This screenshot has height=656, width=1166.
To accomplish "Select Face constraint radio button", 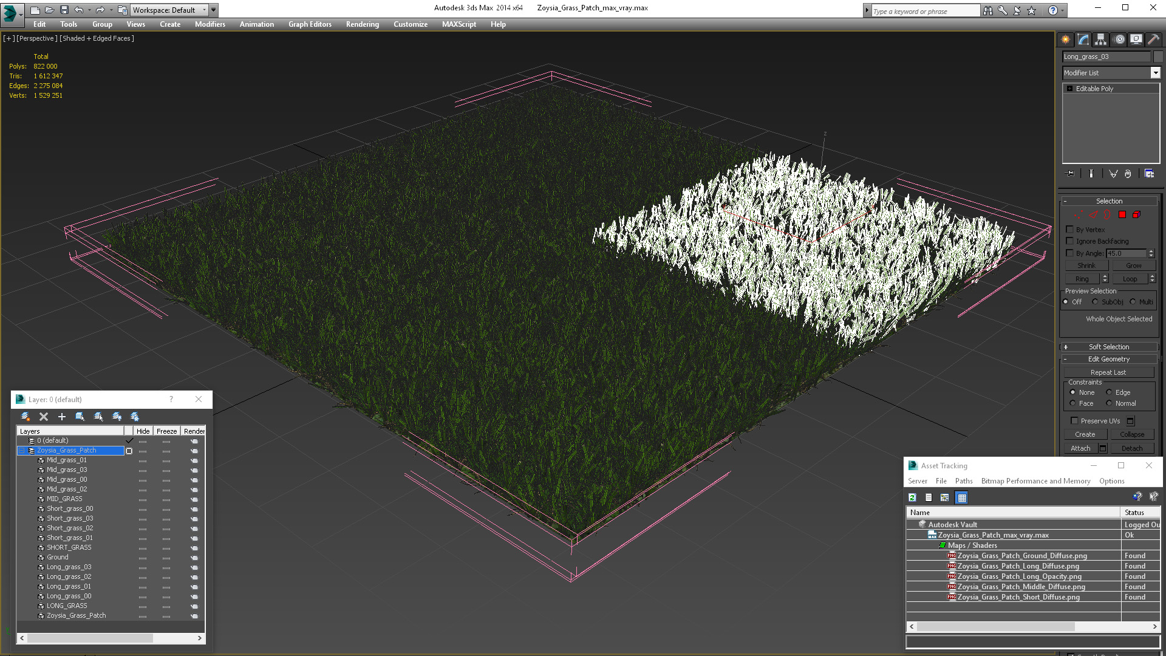I will pyautogui.click(x=1072, y=403).
